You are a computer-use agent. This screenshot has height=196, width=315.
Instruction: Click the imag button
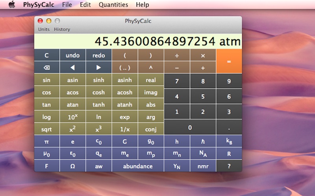point(151,92)
